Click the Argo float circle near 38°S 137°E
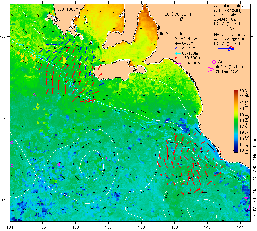Image resolution: width=257 pixels, height=231 pixels. [106, 158]
